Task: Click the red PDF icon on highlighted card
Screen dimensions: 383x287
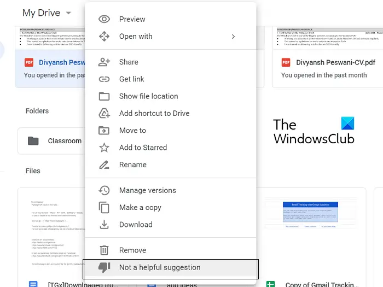Action: tap(29, 62)
